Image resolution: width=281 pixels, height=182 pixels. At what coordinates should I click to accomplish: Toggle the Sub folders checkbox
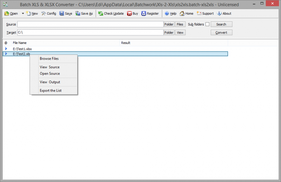coord(207,24)
